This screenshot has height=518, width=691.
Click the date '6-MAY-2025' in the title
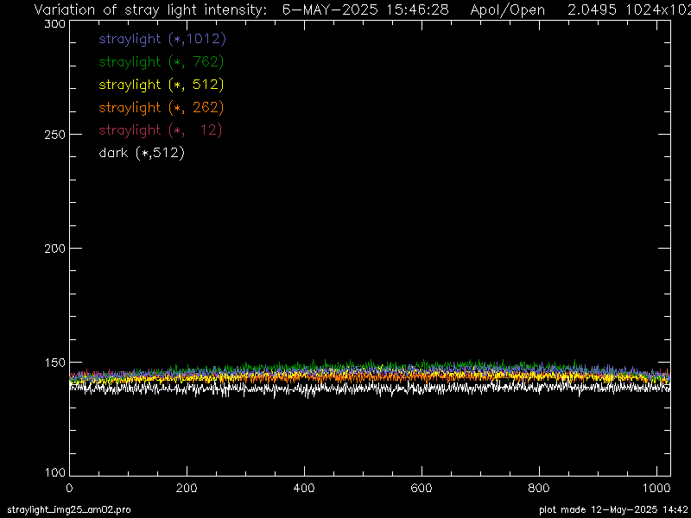pyautogui.click(x=330, y=9)
